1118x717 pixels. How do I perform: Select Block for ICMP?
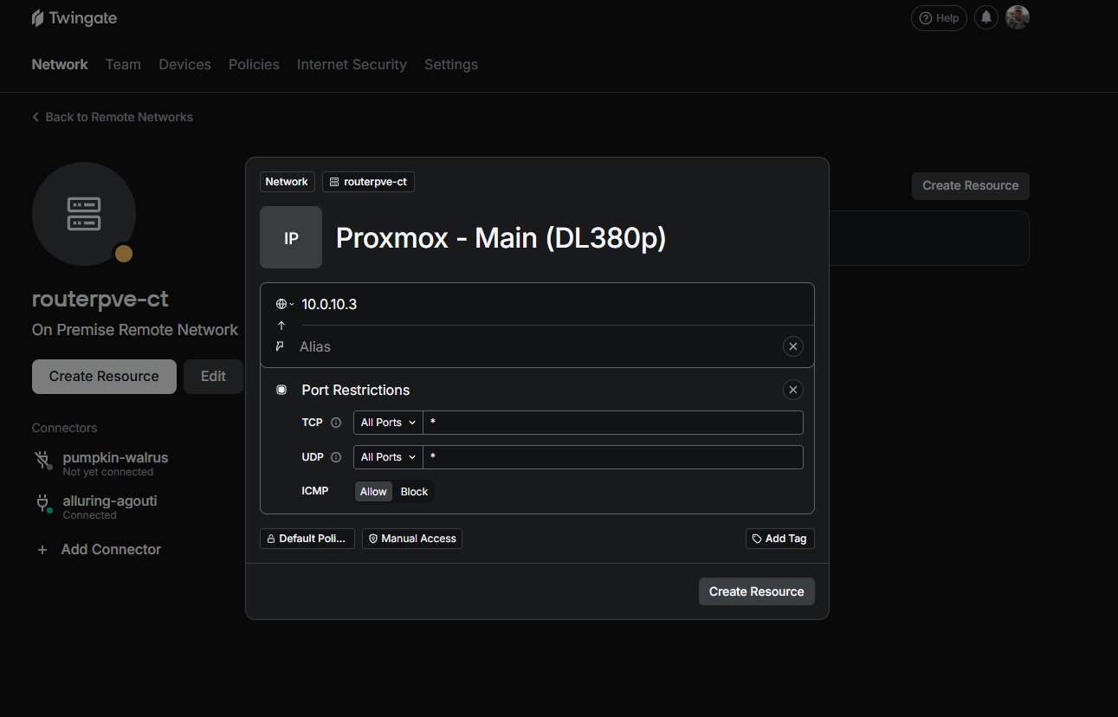[x=414, y=492]
